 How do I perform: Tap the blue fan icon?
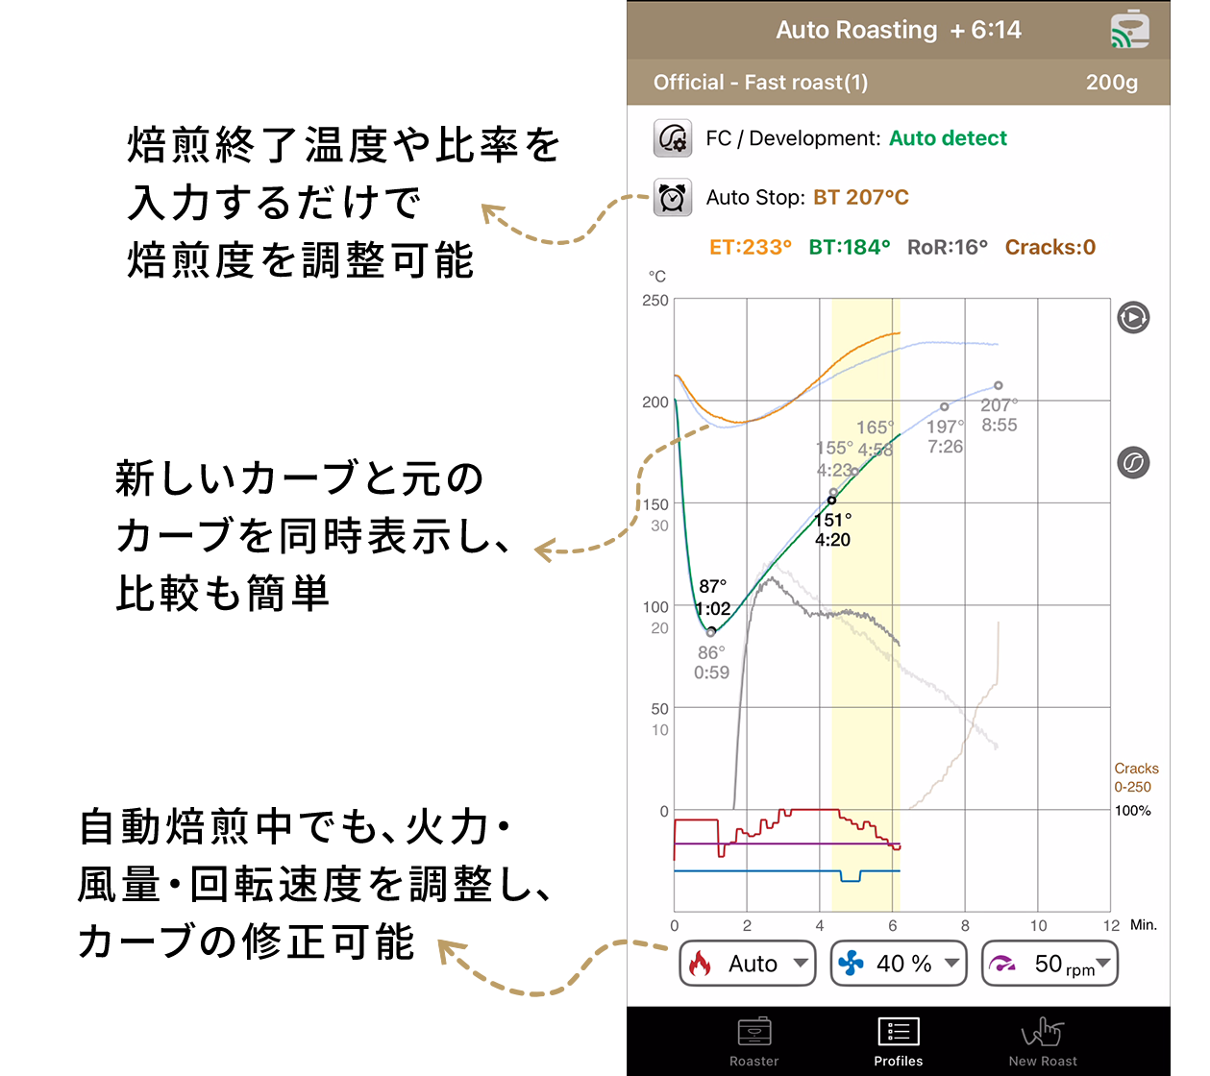coord(852,964)
